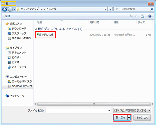Expand the 開く button dropdown arrow
Viewport: 156px width, 125px height.
129,118
